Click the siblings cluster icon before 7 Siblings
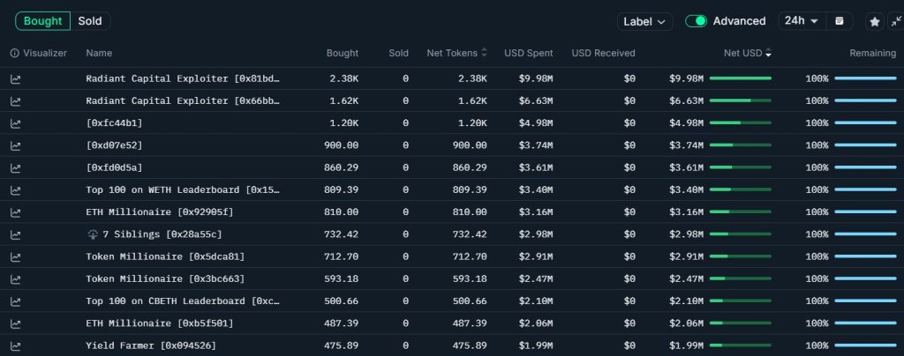This screenshot has width=904, height=356. (x=93, y=234)
